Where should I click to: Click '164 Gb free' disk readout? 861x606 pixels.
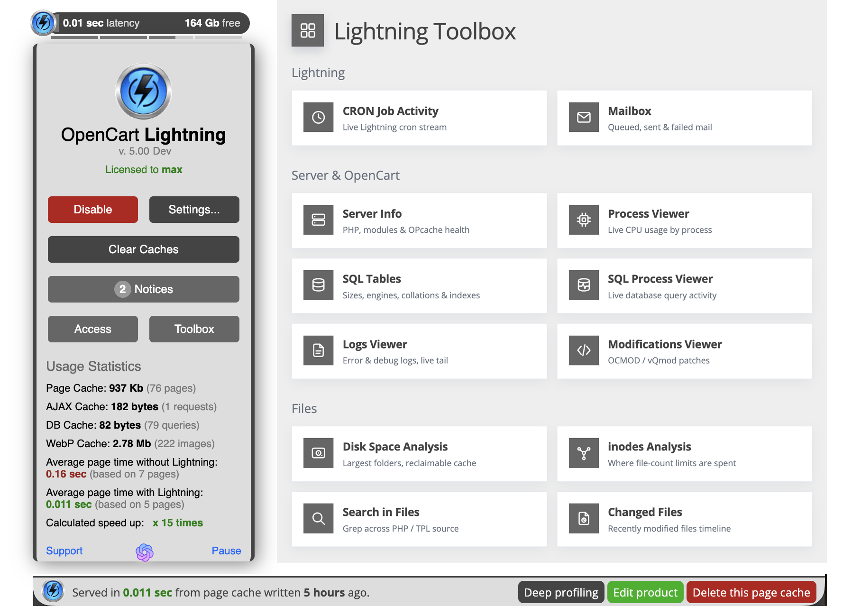[212, 23]
